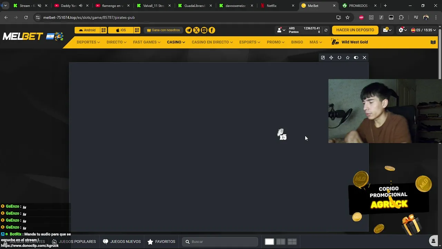
Task: Open the user account dropdown
Action: [x=281, y=30]
